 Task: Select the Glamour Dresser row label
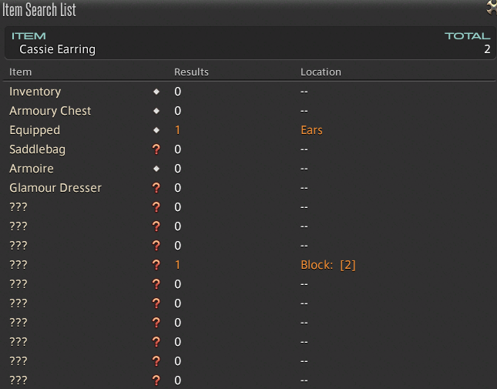[55, 188]
